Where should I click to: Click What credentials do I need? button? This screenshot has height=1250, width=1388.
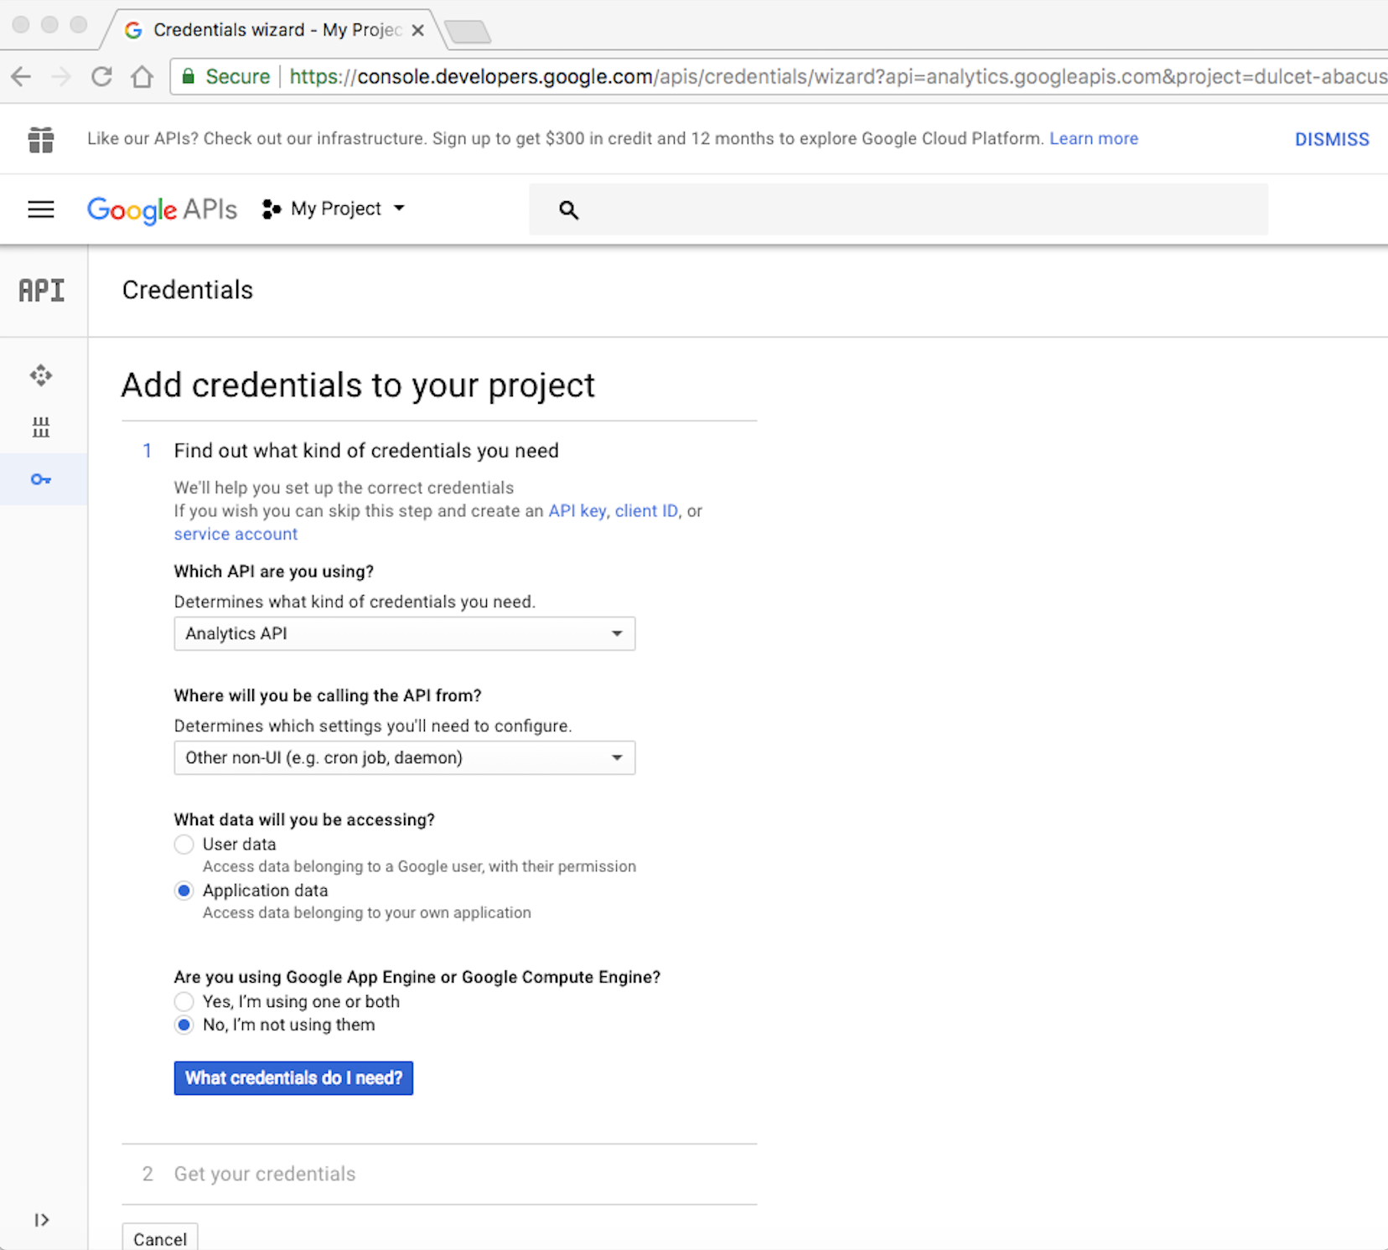click(x=293, y=1078)
